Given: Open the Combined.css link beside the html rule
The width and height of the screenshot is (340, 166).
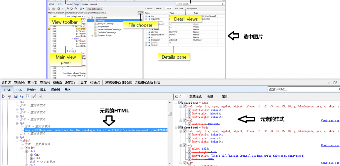Looking at the screenshot, I should (330, 121).
